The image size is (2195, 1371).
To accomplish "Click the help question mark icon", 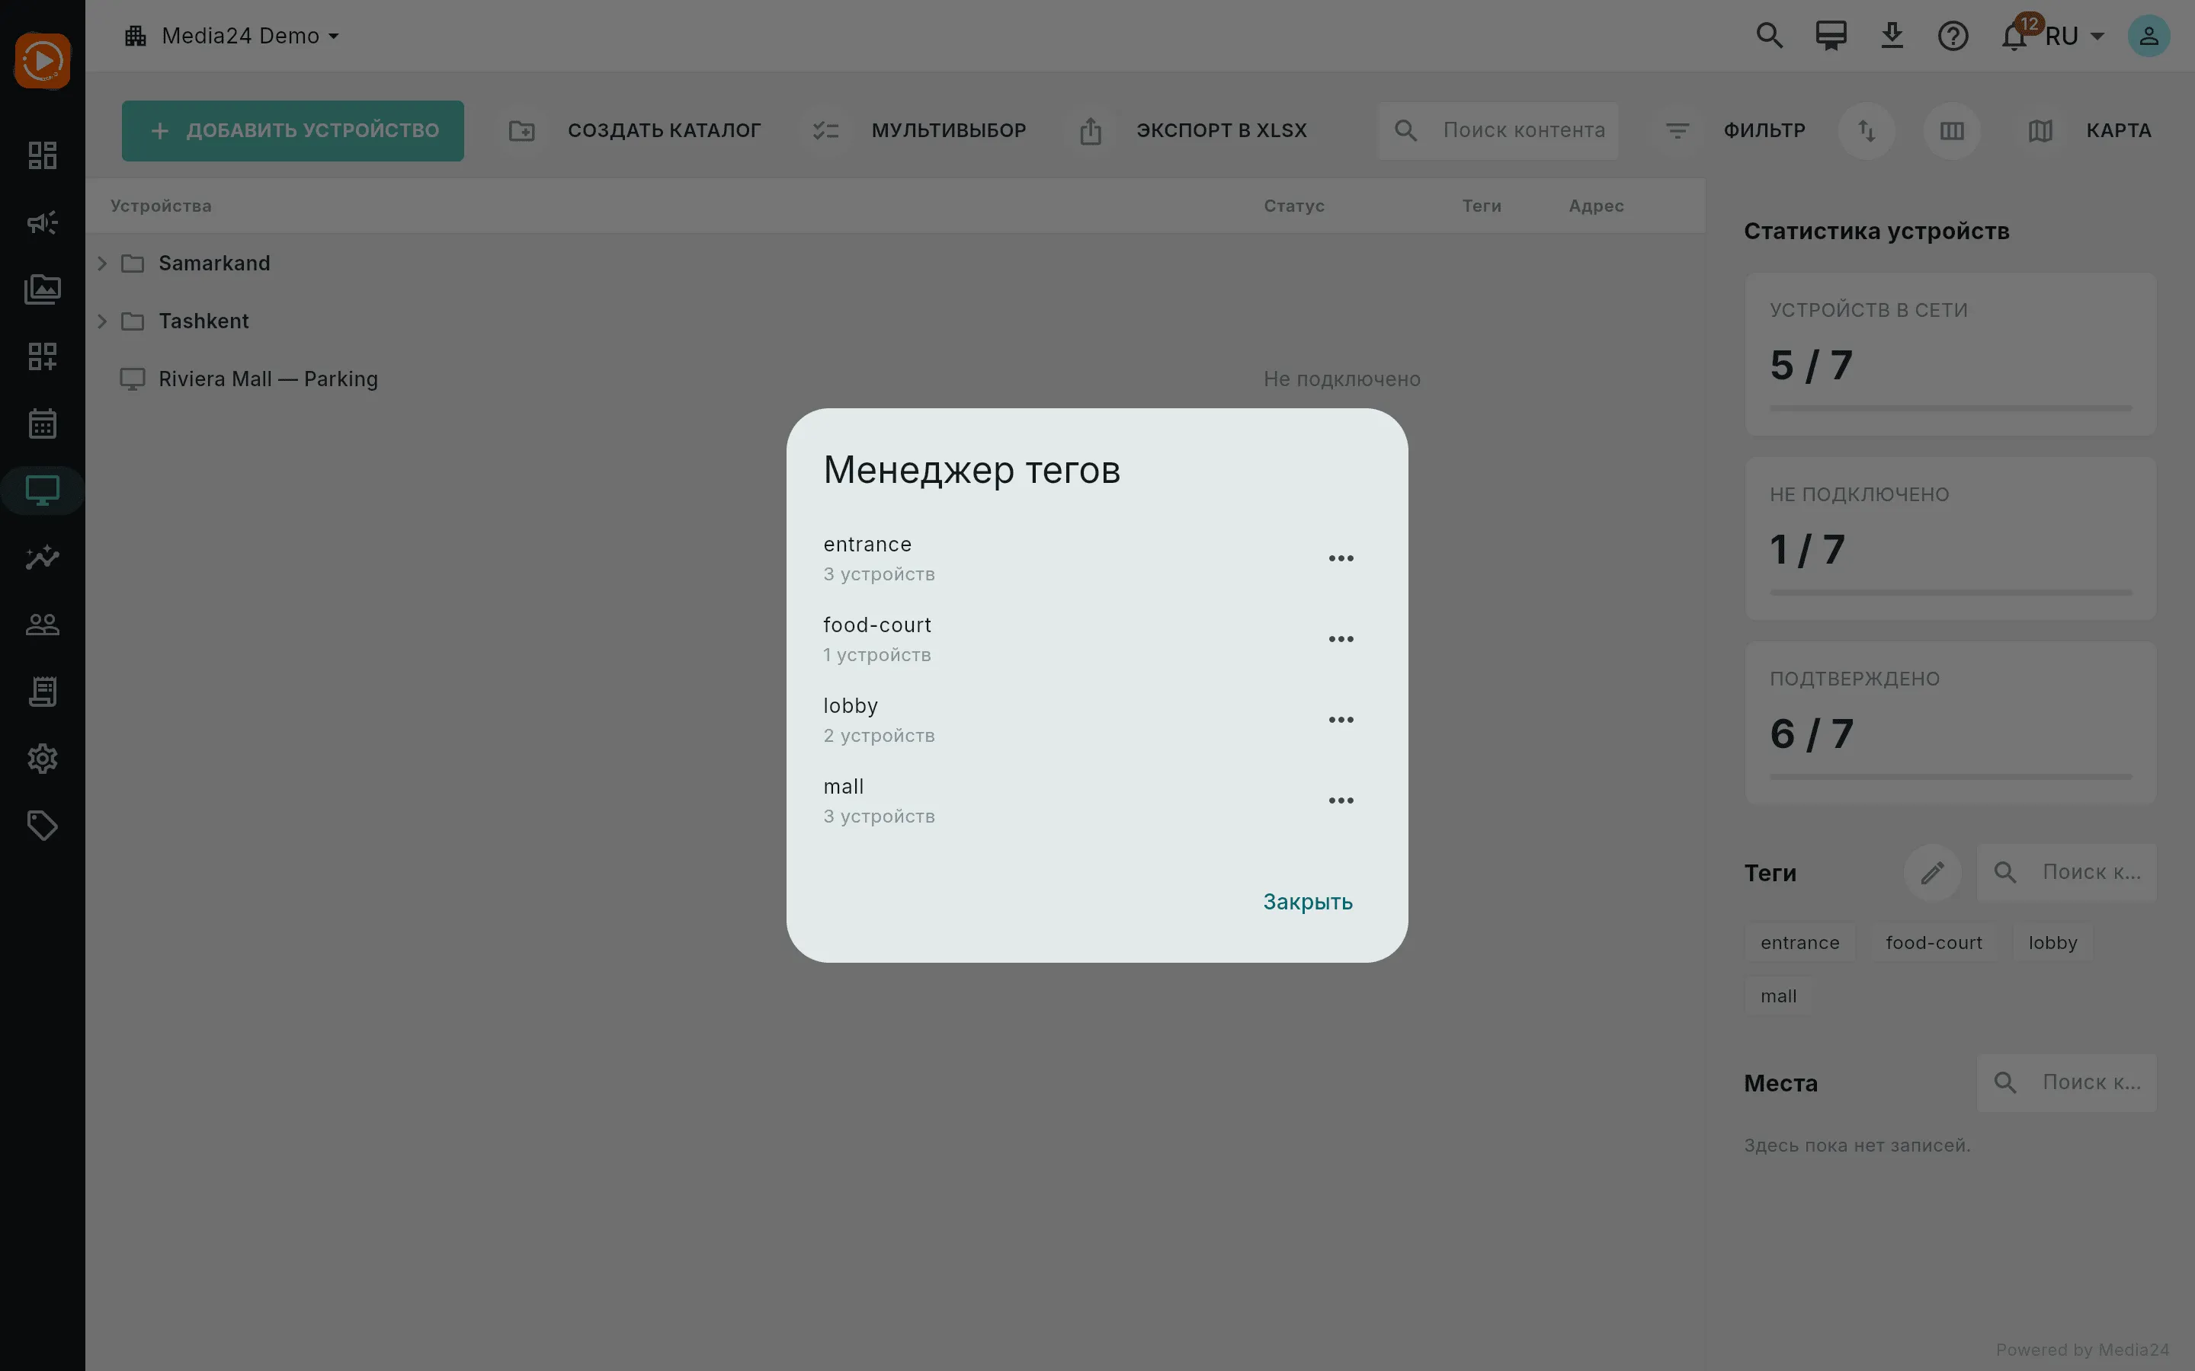I will [x=1952, y=37].
